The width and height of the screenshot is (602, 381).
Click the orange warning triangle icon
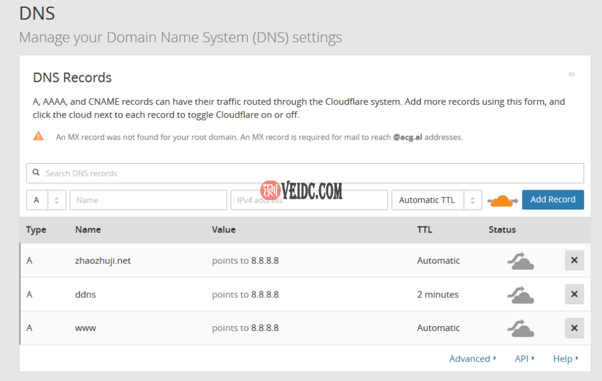pyautogui.click(x=39, y=135)
